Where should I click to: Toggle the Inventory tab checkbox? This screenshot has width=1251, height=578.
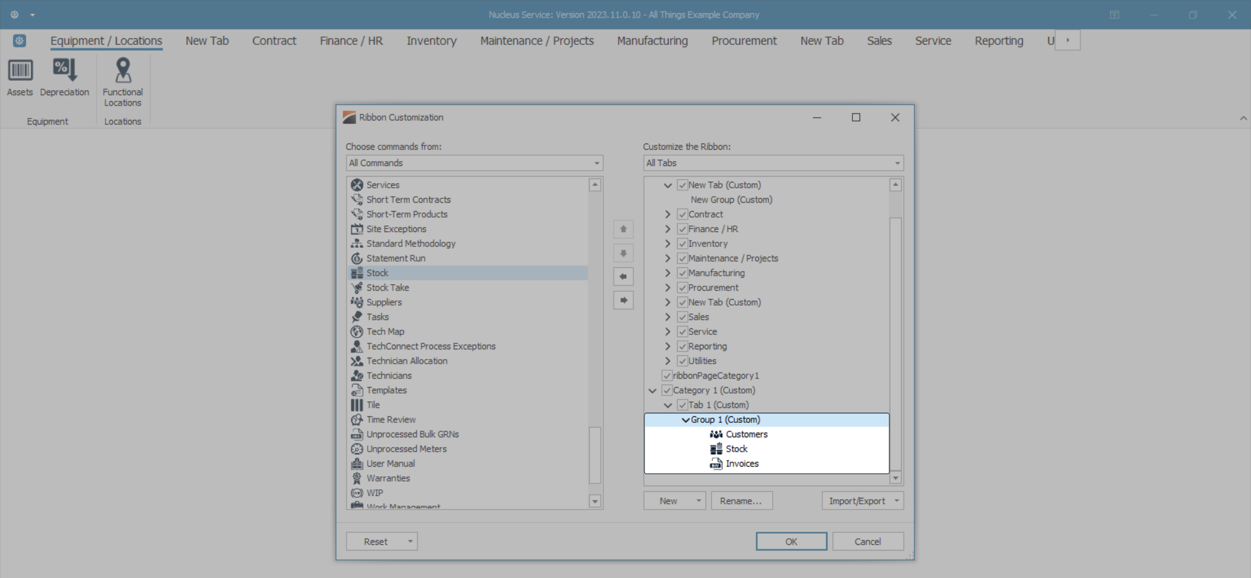tap(682, 244)
